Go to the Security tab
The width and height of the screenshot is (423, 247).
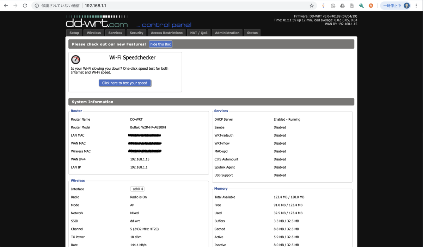(x=136, y=33)
